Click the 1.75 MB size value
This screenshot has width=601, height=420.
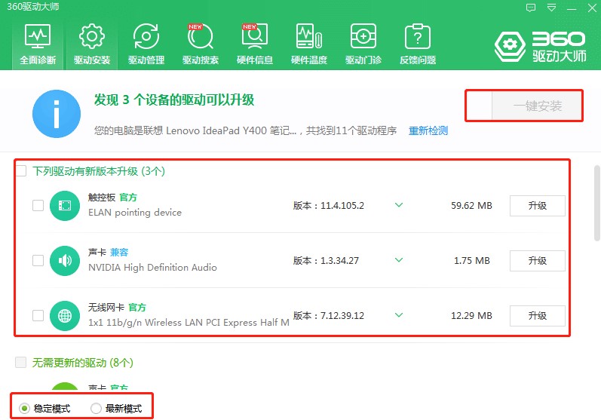(472, 261)
